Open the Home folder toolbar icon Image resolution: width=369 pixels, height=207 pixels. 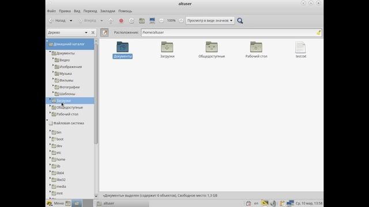click(x=142, y=21)
